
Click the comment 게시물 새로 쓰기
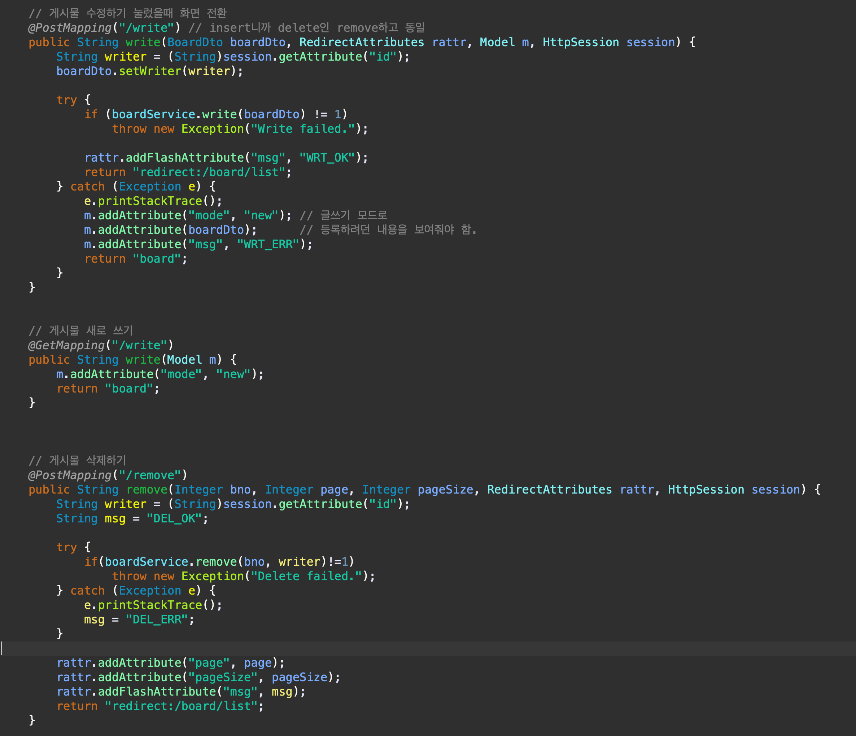click(81, 330)
